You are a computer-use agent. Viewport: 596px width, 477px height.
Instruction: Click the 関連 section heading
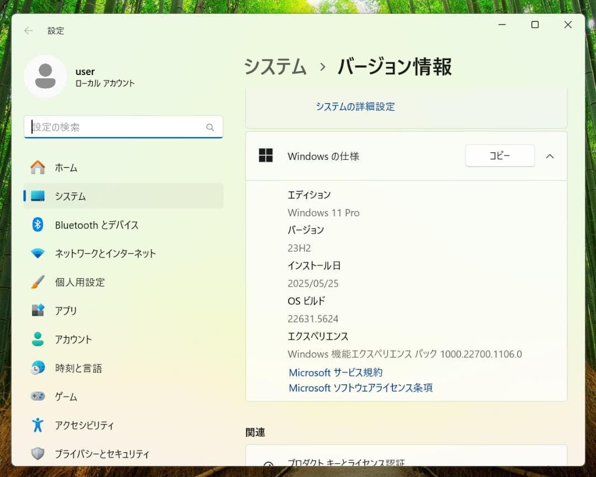pyautogui.click(x=255, y=432)
